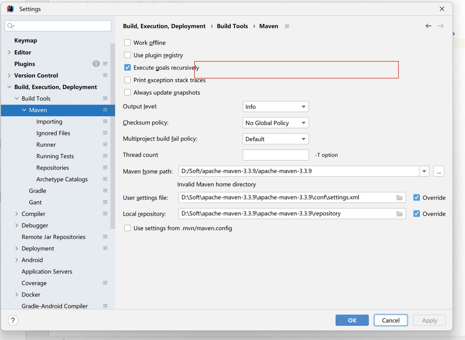Click the settings tree vertical scrollbar
The height and width of the screenshot is (340, 465).
(113, 135)
